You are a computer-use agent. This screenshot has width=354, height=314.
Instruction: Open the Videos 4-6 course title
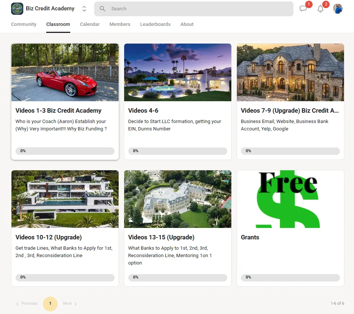143,110
